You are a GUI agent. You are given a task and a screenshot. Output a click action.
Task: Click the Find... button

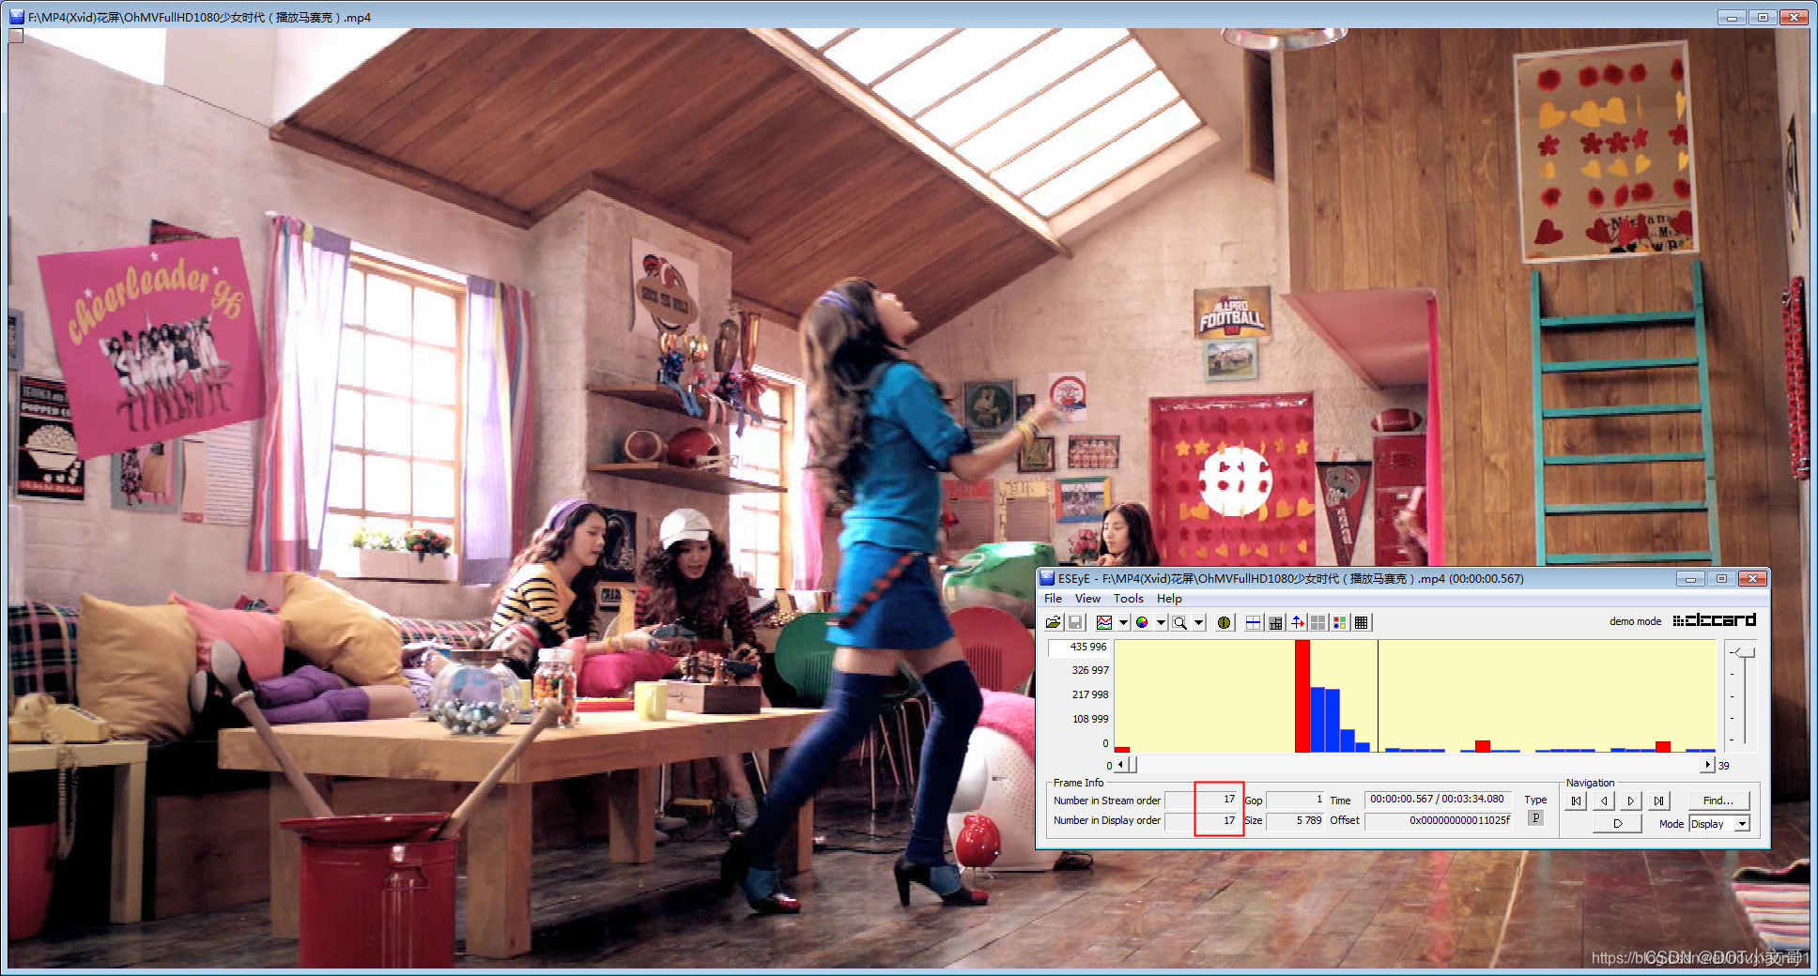1718,801
